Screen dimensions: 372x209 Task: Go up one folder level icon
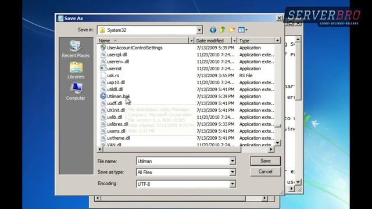[222, 30]
